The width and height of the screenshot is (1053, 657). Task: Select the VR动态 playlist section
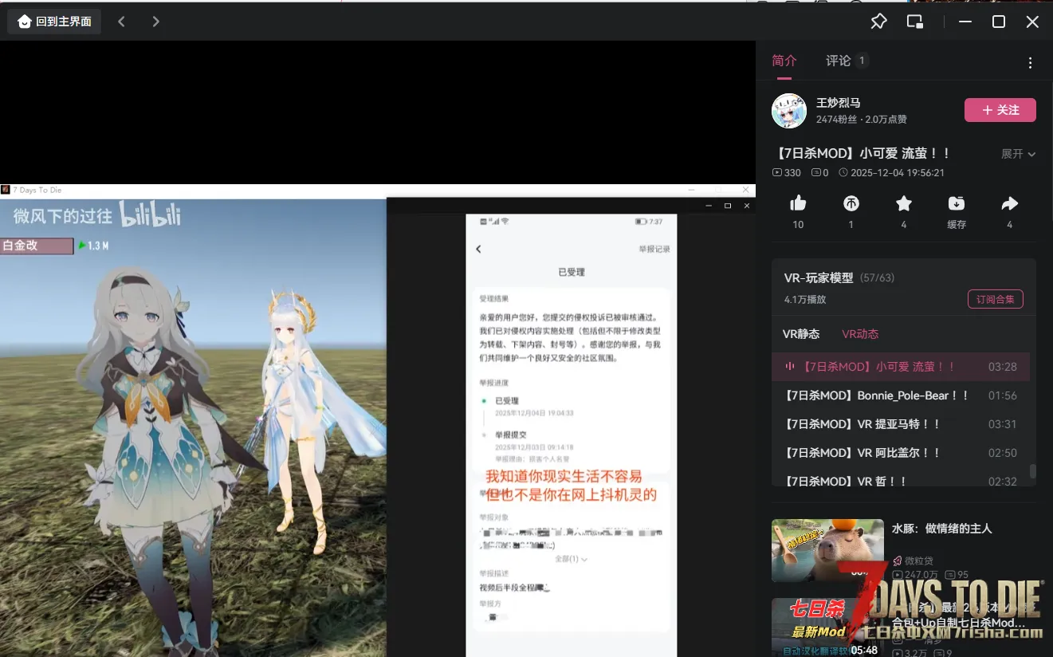tap(860, 334)
